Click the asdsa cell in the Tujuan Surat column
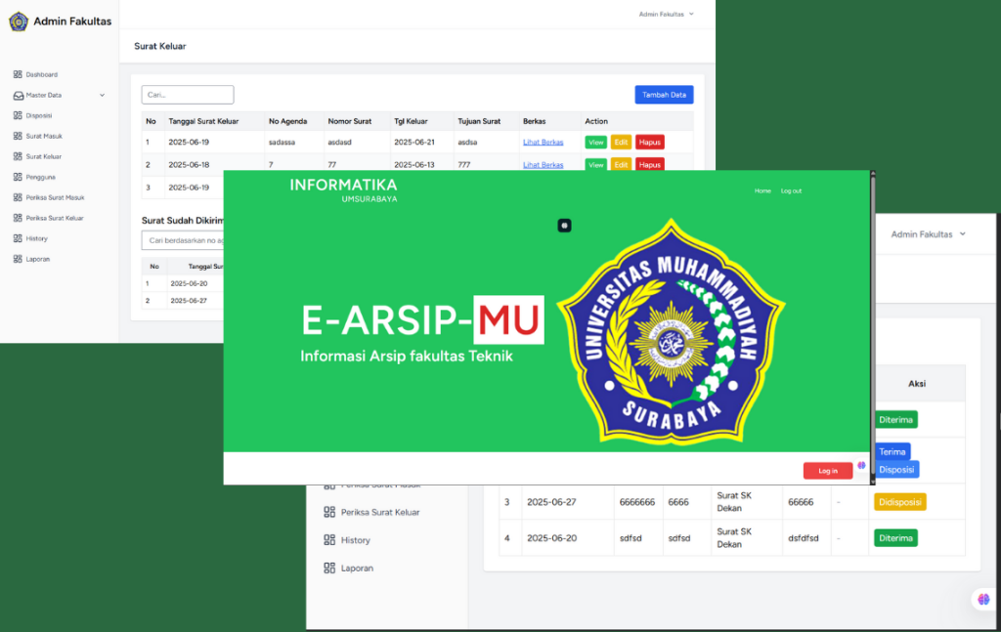The width and height of the screenshot is (1001, 632). click(x=467, y=143)
